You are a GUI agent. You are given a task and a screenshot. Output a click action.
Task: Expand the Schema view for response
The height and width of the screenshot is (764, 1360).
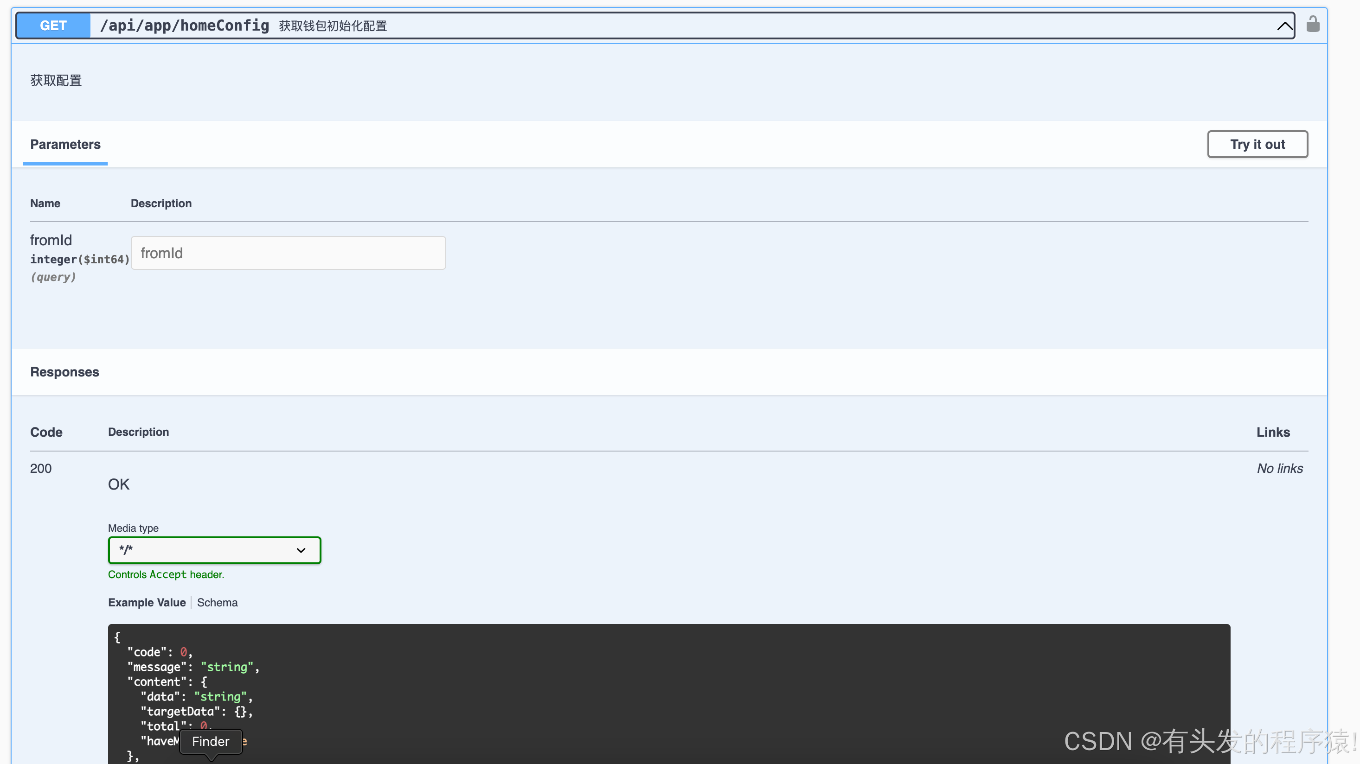click(x=217, y=601)
